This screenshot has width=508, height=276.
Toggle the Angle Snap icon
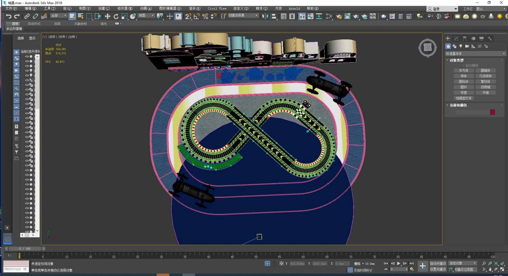(x=197, y=16)
